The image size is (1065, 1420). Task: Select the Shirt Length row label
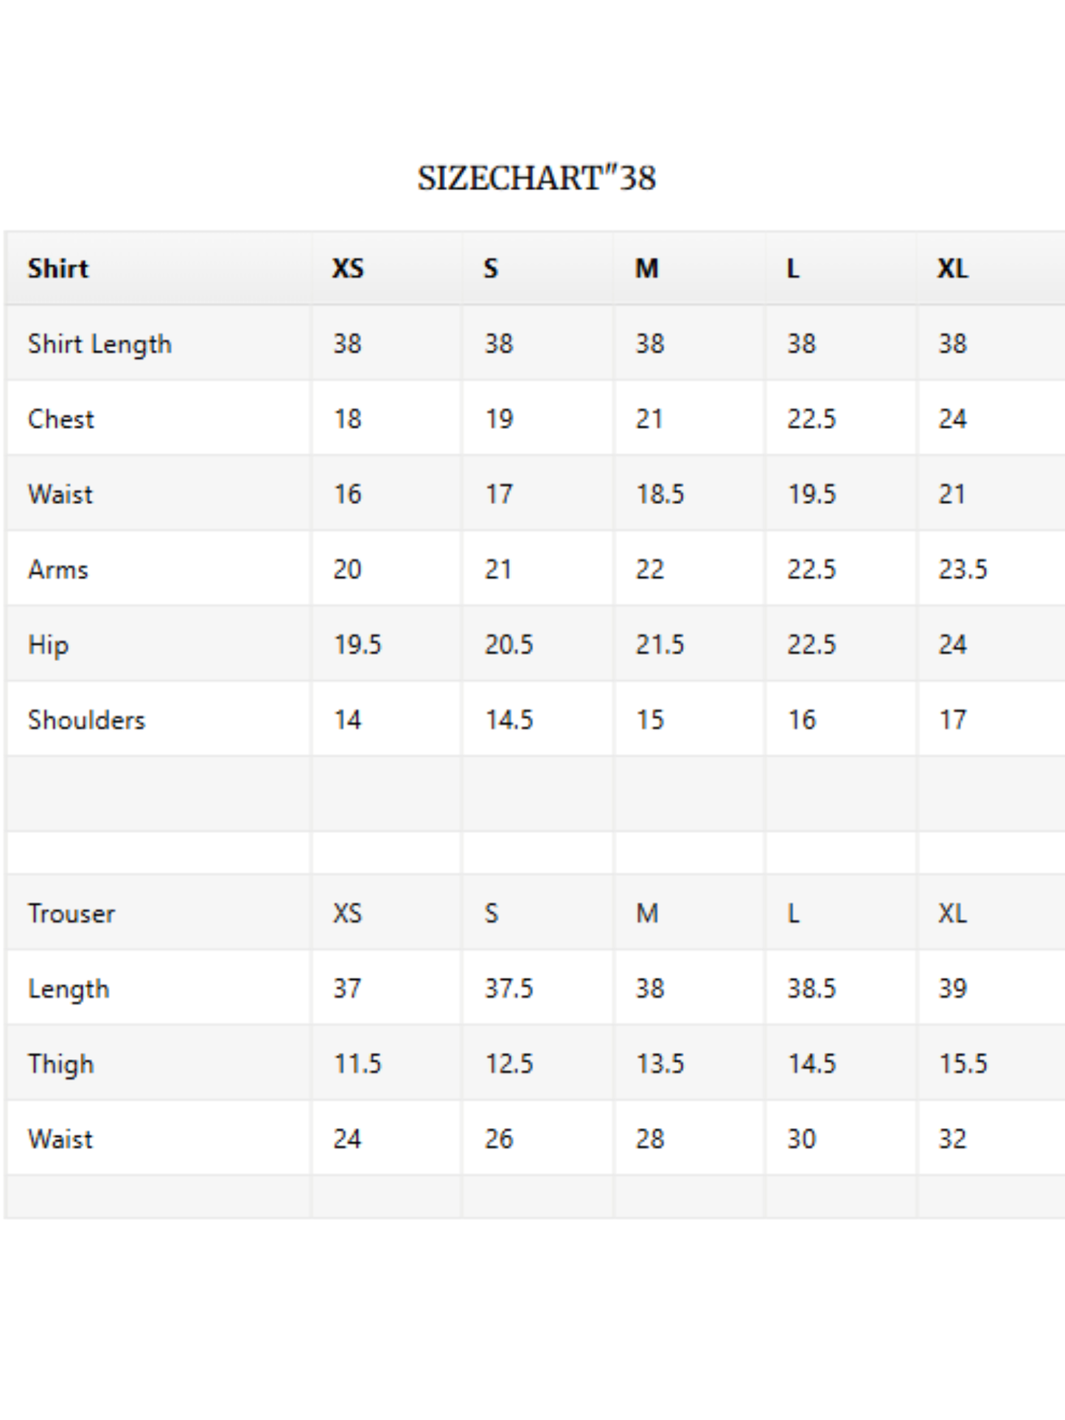(99, 344)
